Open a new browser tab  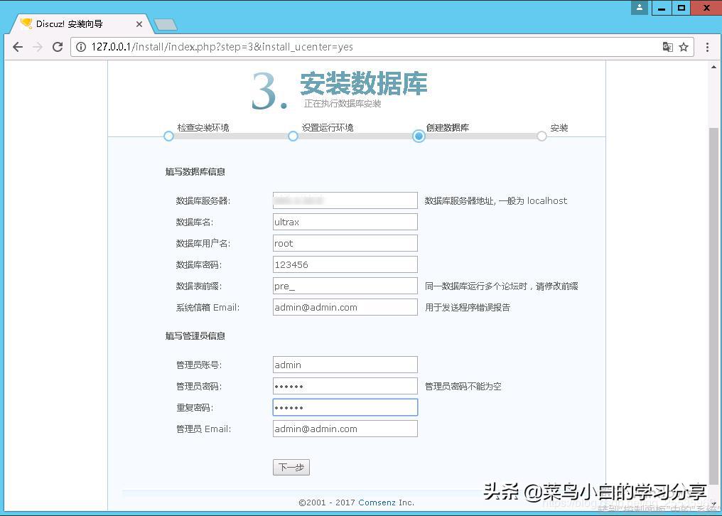(x=164, y=23)
